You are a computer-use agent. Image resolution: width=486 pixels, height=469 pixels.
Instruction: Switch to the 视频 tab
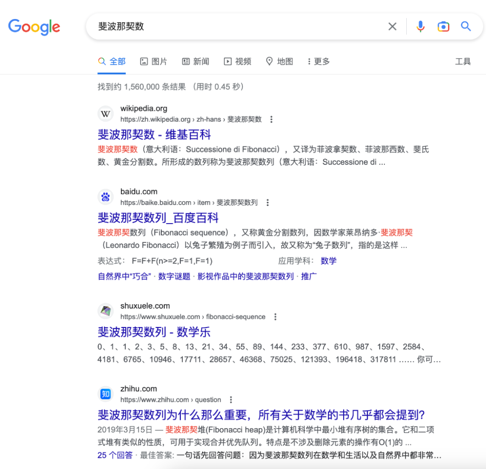(237, 61)
